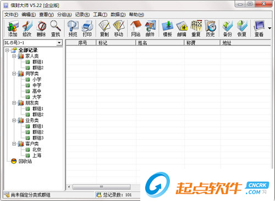Open the 网站 (Website) house icon
This screenshot has height=201, width=275.
click(136, 28)
